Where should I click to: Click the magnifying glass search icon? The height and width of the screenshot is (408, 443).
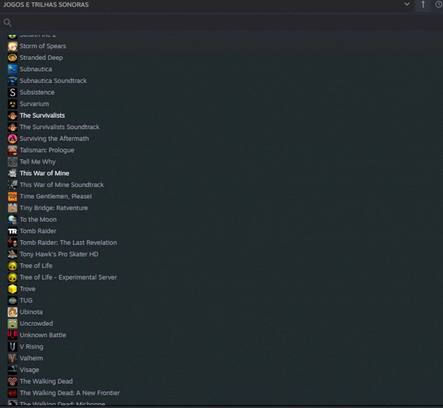pyautogui.click(x=8, y=23)
